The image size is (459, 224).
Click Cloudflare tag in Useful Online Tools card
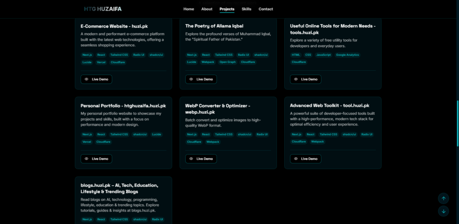click(x=299, y=62)
